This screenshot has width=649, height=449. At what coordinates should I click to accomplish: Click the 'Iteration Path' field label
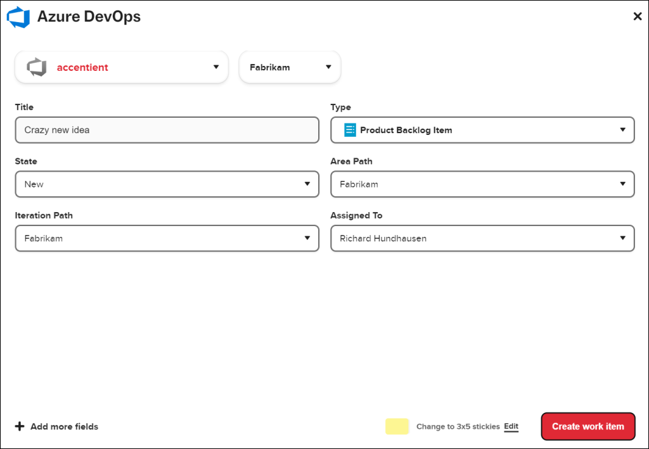(x=44, y=215)
